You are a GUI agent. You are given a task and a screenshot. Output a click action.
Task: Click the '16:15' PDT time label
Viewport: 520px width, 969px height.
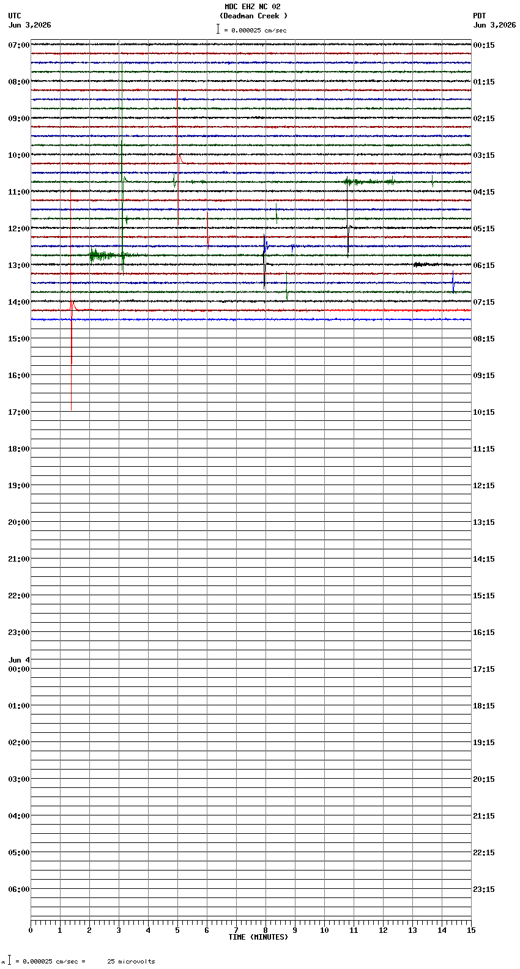[484, 633]
